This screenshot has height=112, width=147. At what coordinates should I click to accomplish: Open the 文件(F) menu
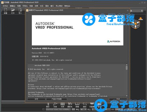(5, 6)
